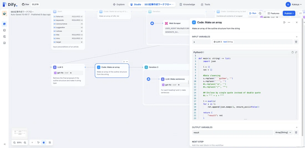Run the selected Code: Make an array node
Screen dimensions: 305x148
pos(124,61)
